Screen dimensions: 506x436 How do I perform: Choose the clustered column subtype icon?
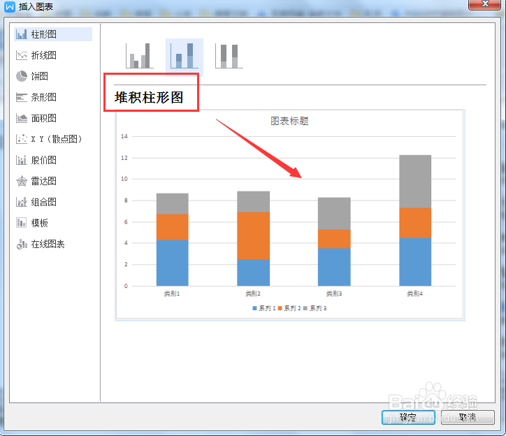click(x=140, y=55)
